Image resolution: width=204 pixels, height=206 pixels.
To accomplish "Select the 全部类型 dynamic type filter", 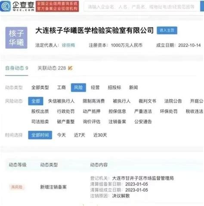I will pos(40,87).
